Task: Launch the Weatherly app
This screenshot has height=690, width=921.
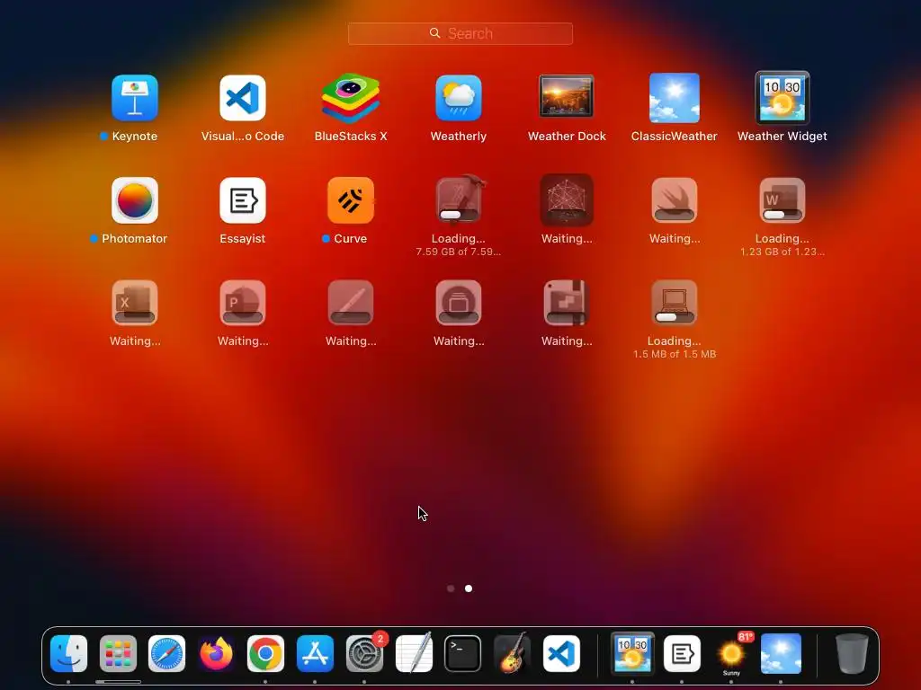Action: tap(459, 98)
